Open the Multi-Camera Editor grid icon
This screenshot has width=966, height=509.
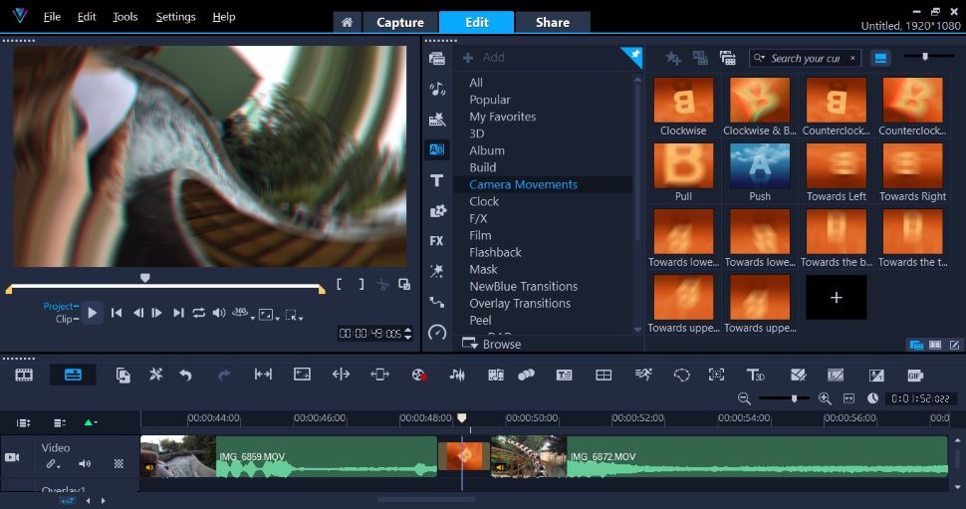tap(604, 375)
